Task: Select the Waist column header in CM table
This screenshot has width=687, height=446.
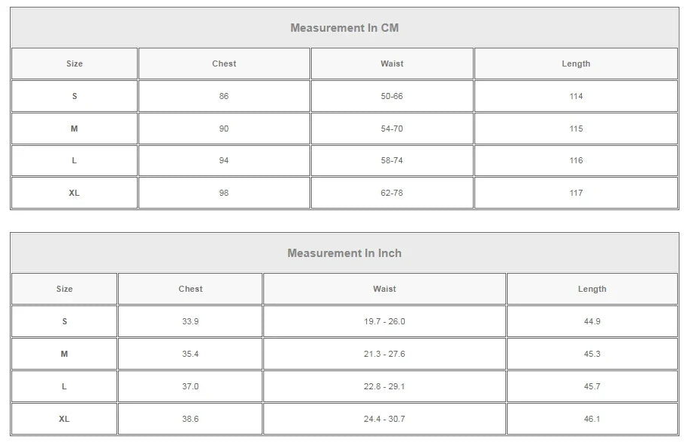Action: coord(392,63)
